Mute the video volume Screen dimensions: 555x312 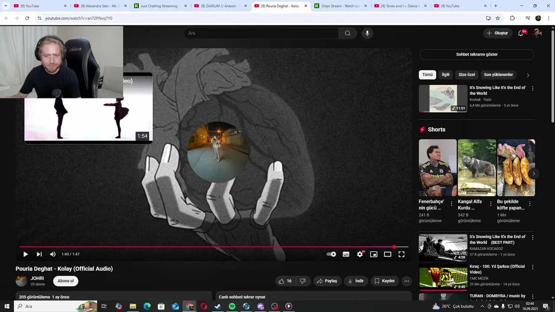[53, 254]
